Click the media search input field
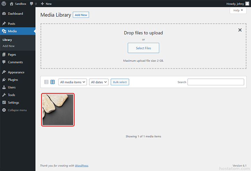 tap(215, 82)
